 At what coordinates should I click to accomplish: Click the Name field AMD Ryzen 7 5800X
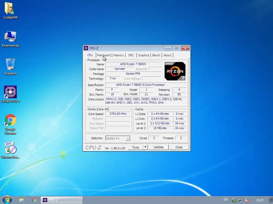tap(133, 64)
